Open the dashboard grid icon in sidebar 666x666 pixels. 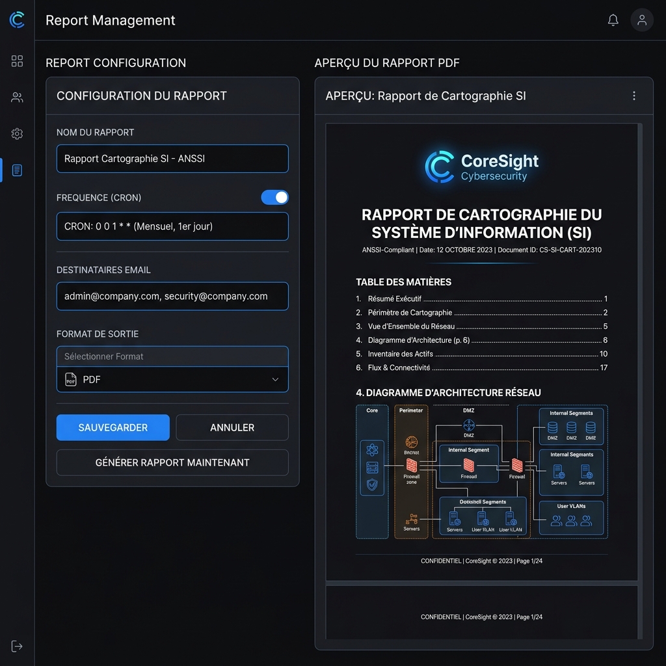(x=16, y=61)
